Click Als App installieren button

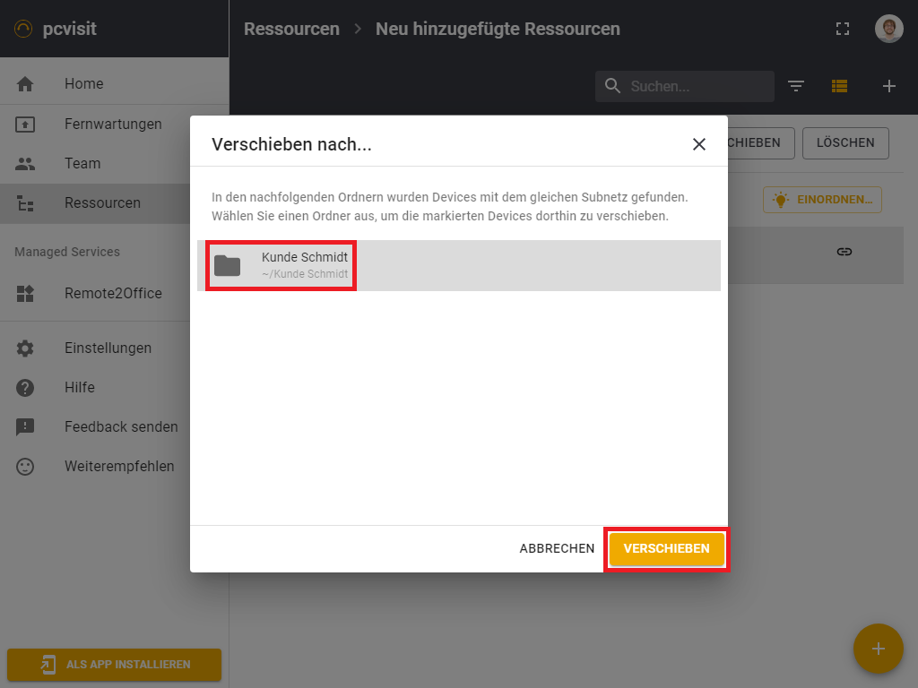pyautogui.click(x=114, y=665)
